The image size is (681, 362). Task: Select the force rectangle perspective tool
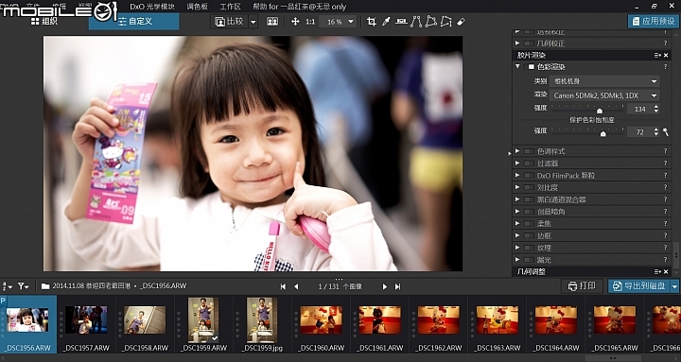(431, 22)
